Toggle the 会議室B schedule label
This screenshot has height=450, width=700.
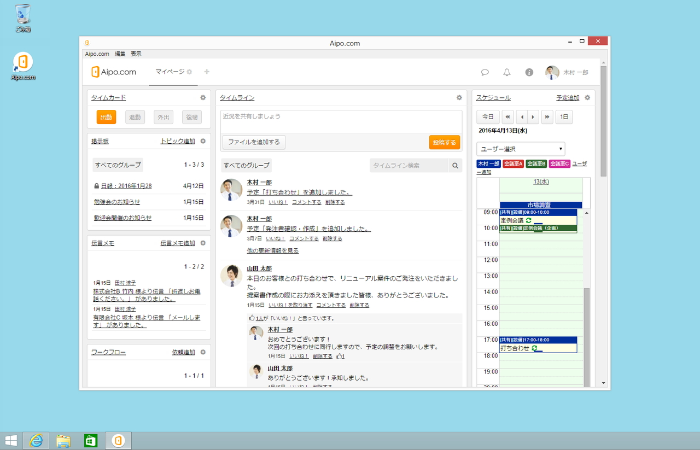tap(536, 163)
